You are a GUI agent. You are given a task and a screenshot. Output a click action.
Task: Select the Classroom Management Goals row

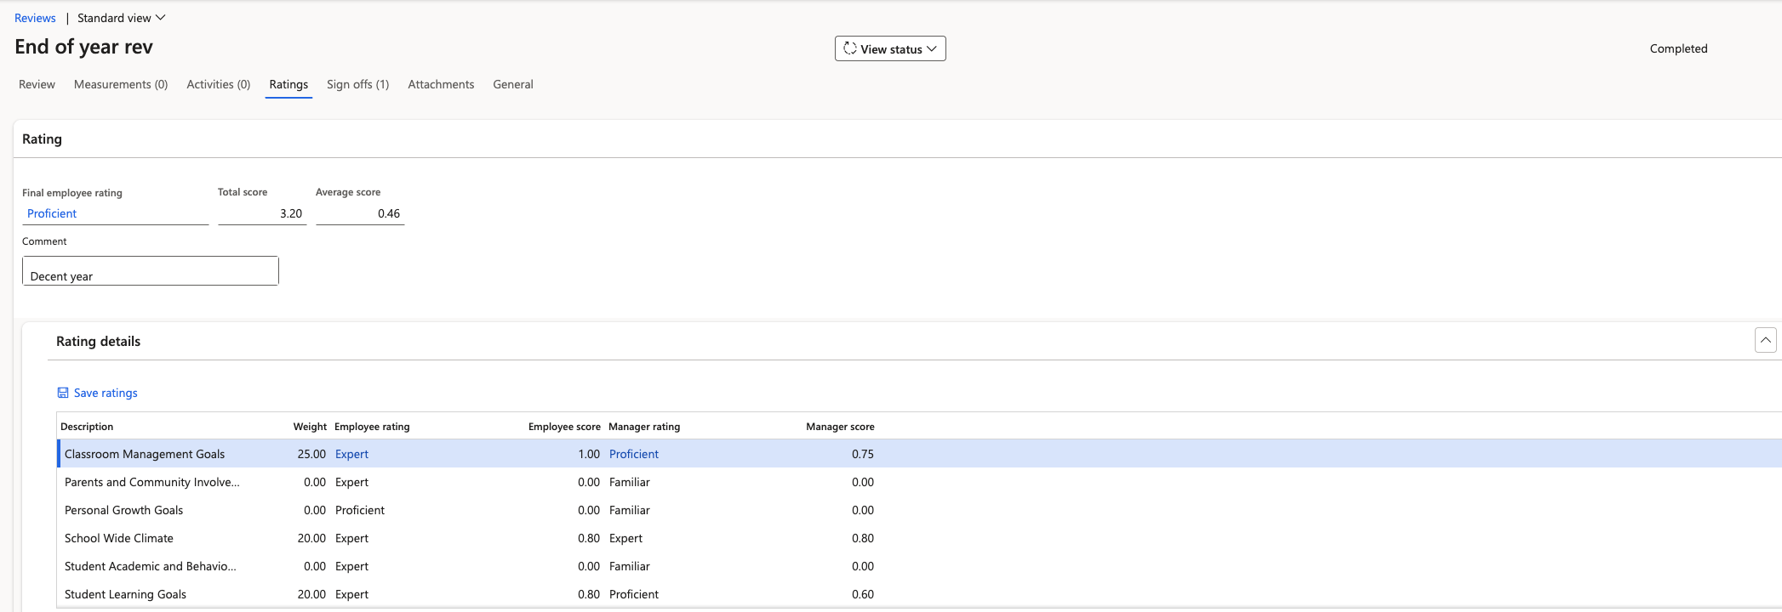click(x=919, y=454)
